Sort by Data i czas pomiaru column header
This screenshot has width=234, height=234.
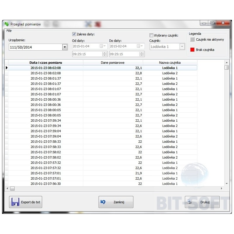coord(46,63)
